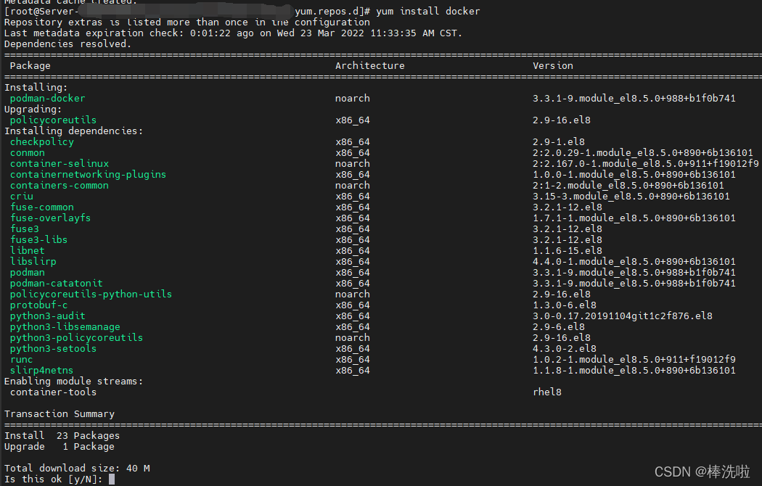Click 'Dependencies resolved.' line
Screen dimensions: 762x486
click(x=68, y=44)
